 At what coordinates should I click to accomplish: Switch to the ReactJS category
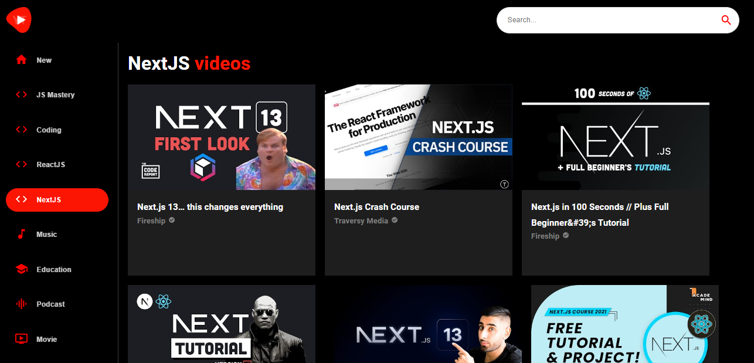click(57, 164)
